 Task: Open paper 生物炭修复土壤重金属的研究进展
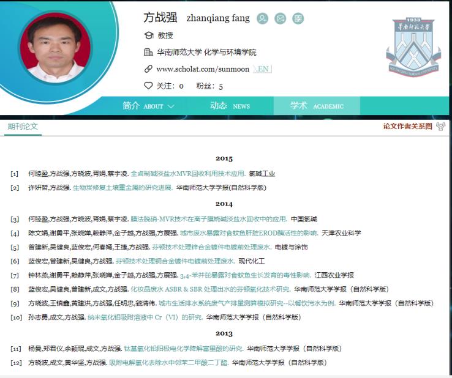pyautogui.click(x=122, y=188)
